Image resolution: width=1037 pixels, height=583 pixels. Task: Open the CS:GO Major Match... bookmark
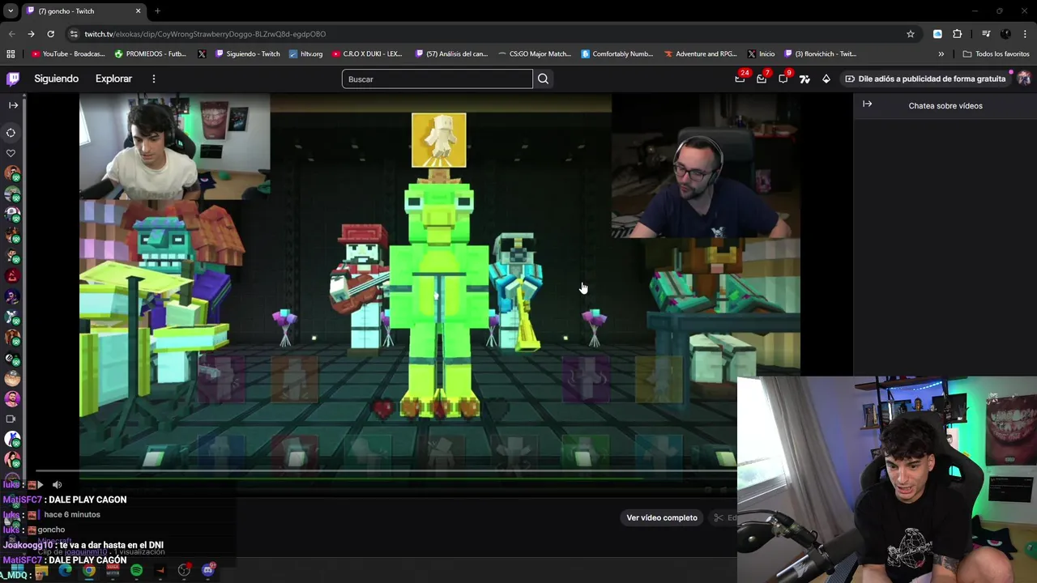click(534, 54)
